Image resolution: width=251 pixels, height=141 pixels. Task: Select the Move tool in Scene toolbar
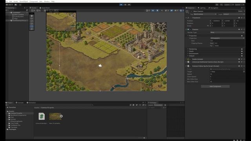point(32,18)
